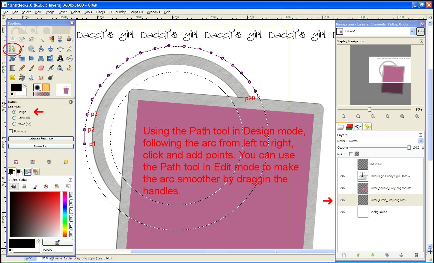
Task: Collapse the Layers panel via its arrow
Action: [x=421, y=135]
